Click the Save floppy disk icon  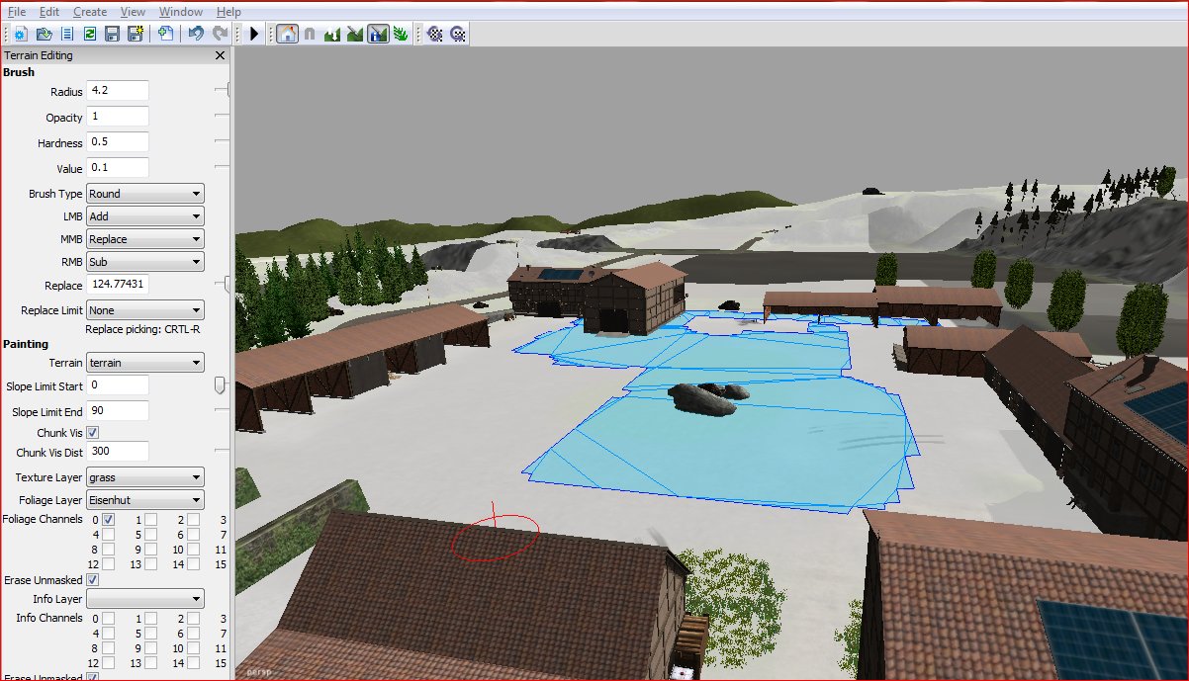(x=112, y=34)
